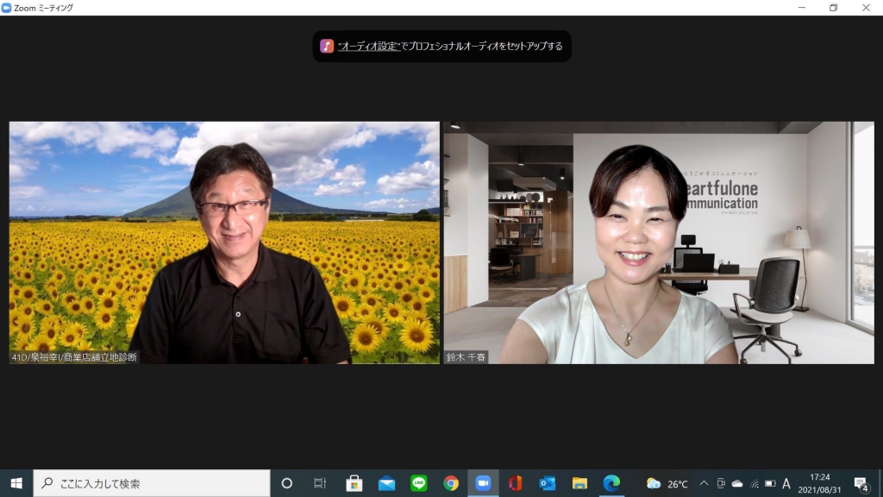Open Microsoft Office from the taskbar
Screen dimensions: 883x497
(515, 483)
